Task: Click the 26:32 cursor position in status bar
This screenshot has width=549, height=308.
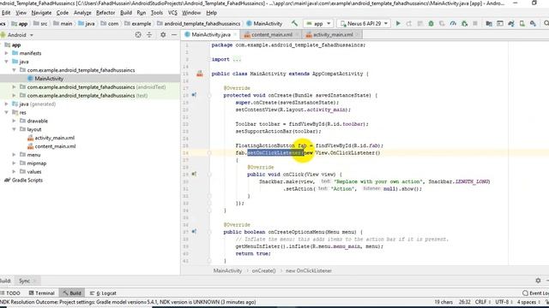Action: point(464,302)
